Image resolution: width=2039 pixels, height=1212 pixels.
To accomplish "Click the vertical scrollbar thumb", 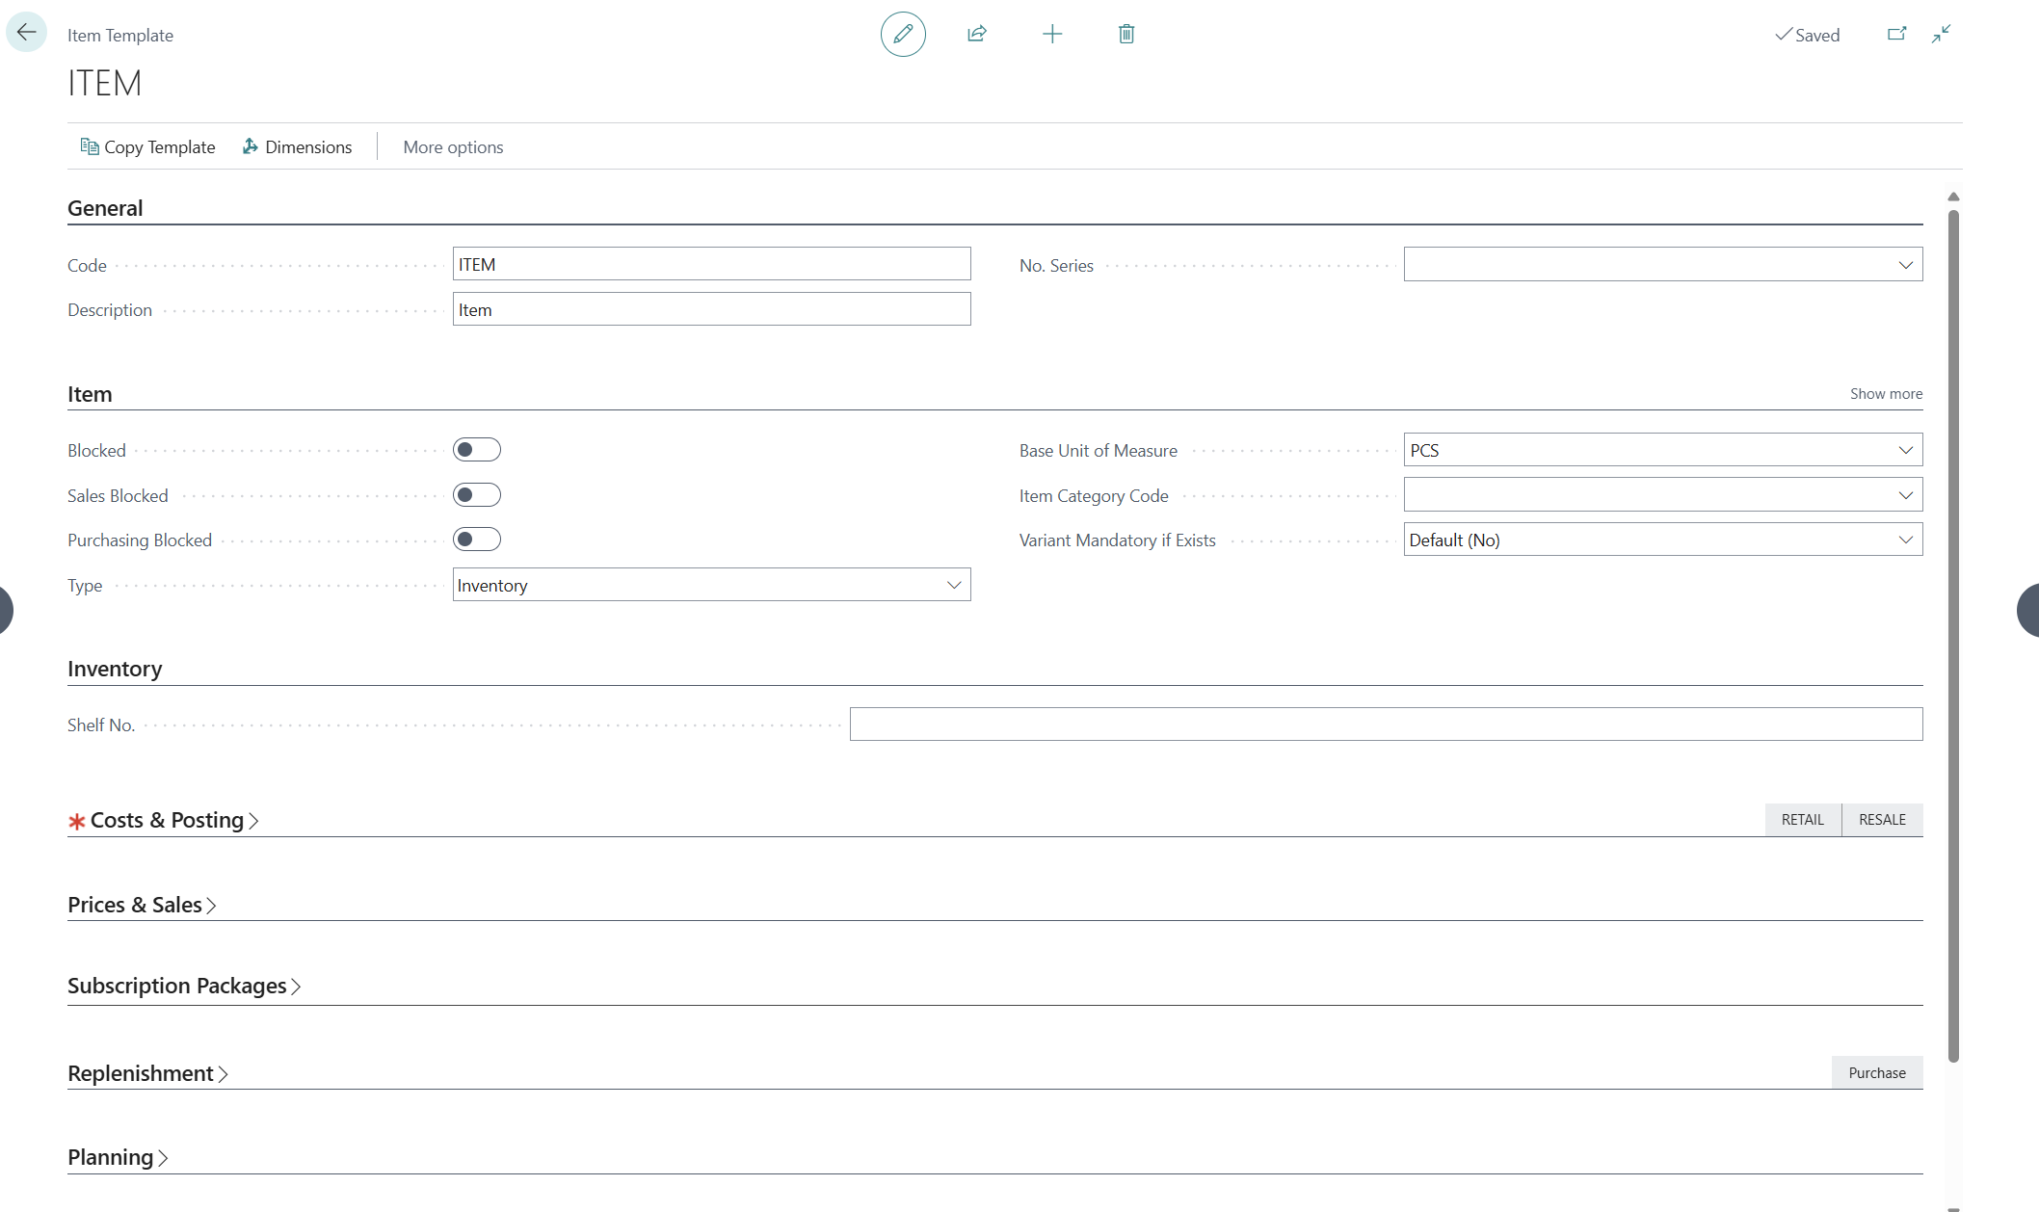I will coord(1953,636).
